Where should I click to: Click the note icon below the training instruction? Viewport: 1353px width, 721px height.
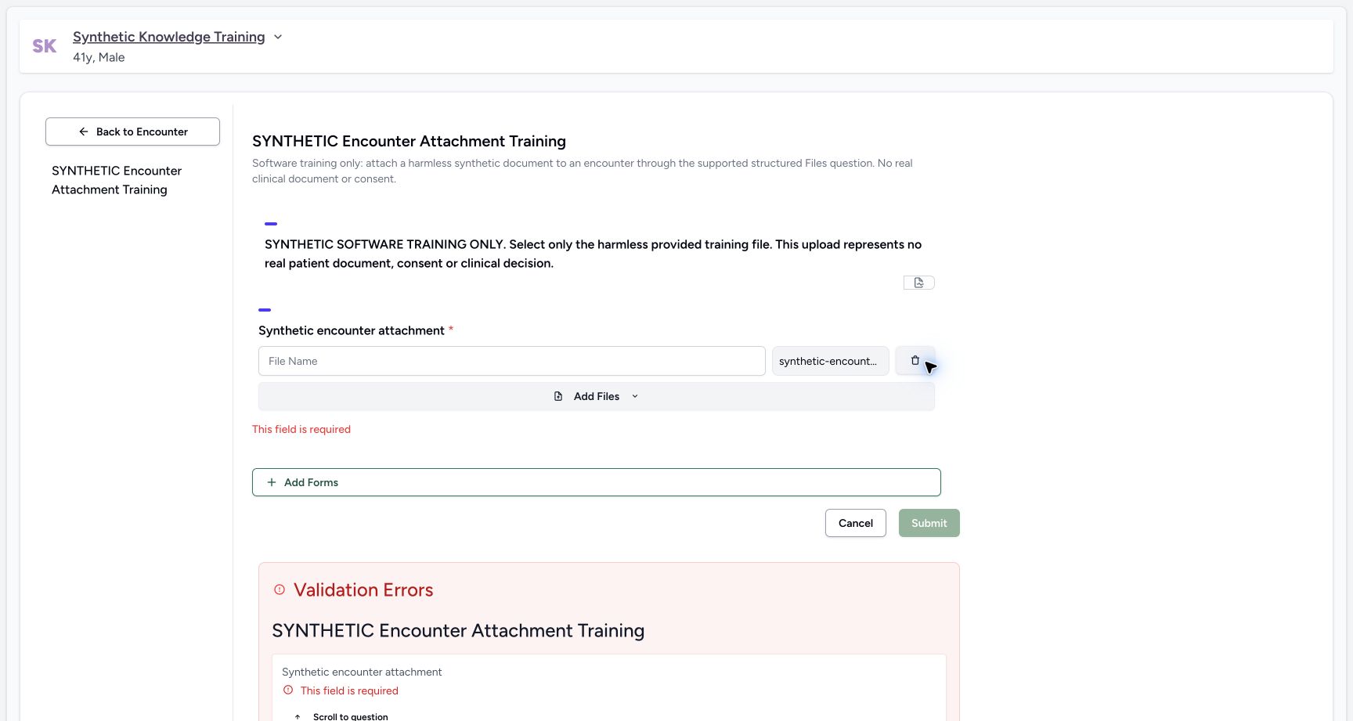click(x=918, y=283)
